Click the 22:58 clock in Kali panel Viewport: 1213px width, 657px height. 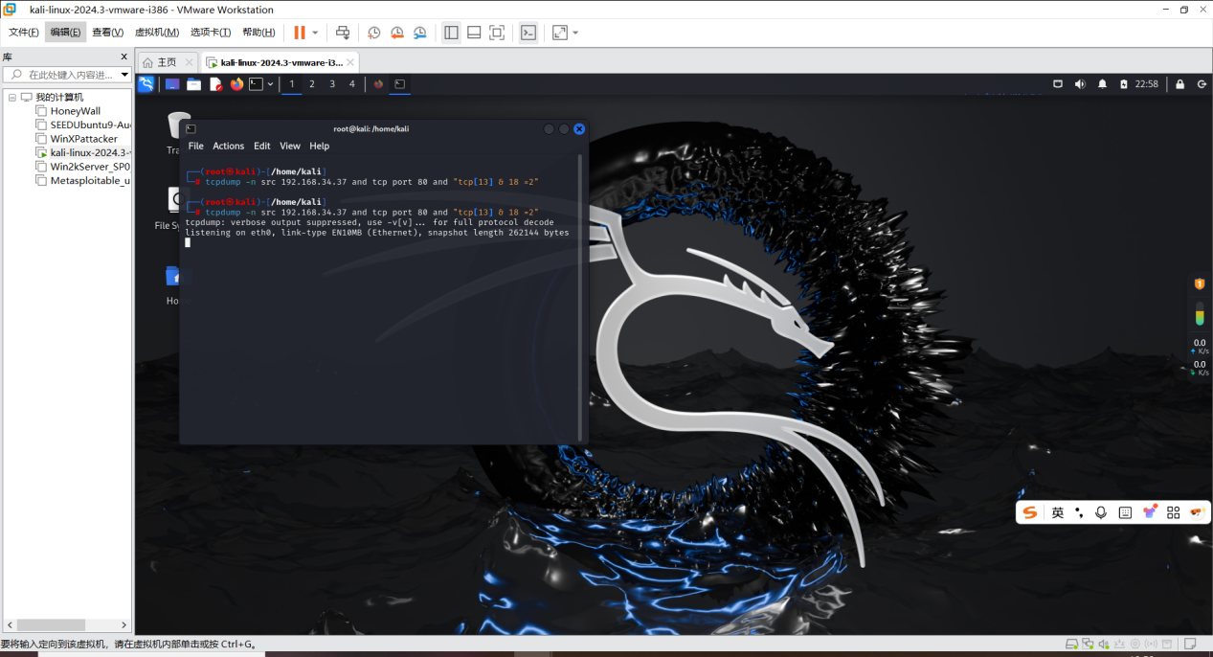pyautogui.click(x=1147, y=84)
